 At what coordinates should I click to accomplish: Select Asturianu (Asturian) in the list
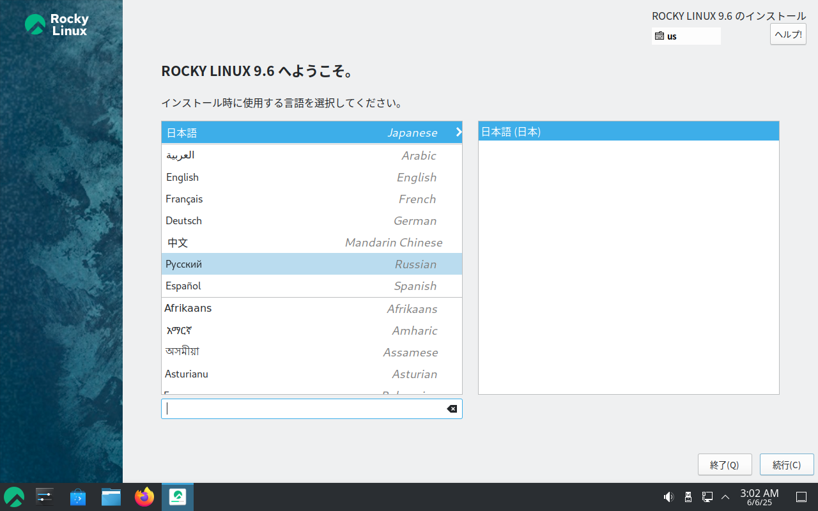click(x=312, y=374)
